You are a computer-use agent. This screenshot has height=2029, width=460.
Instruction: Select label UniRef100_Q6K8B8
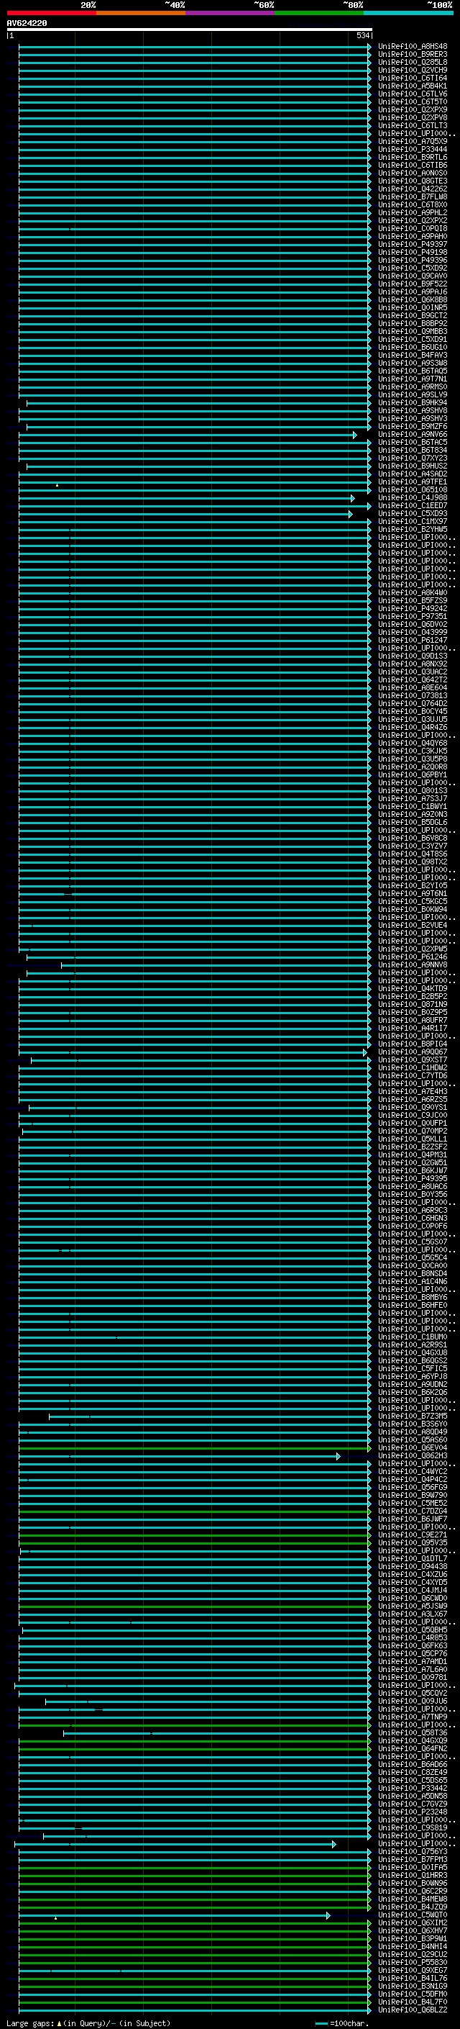[x=413, y=299]
